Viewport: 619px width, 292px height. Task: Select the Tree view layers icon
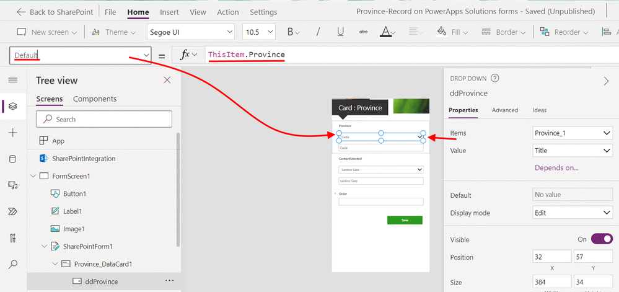(x=12, y=106)
